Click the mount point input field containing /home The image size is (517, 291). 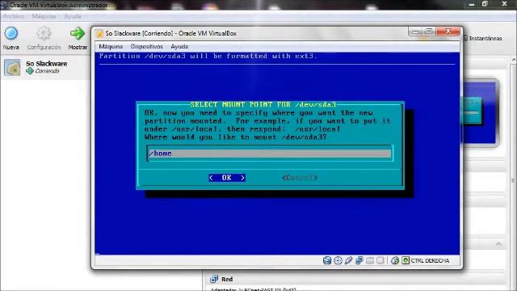click(x=270, y=154)
